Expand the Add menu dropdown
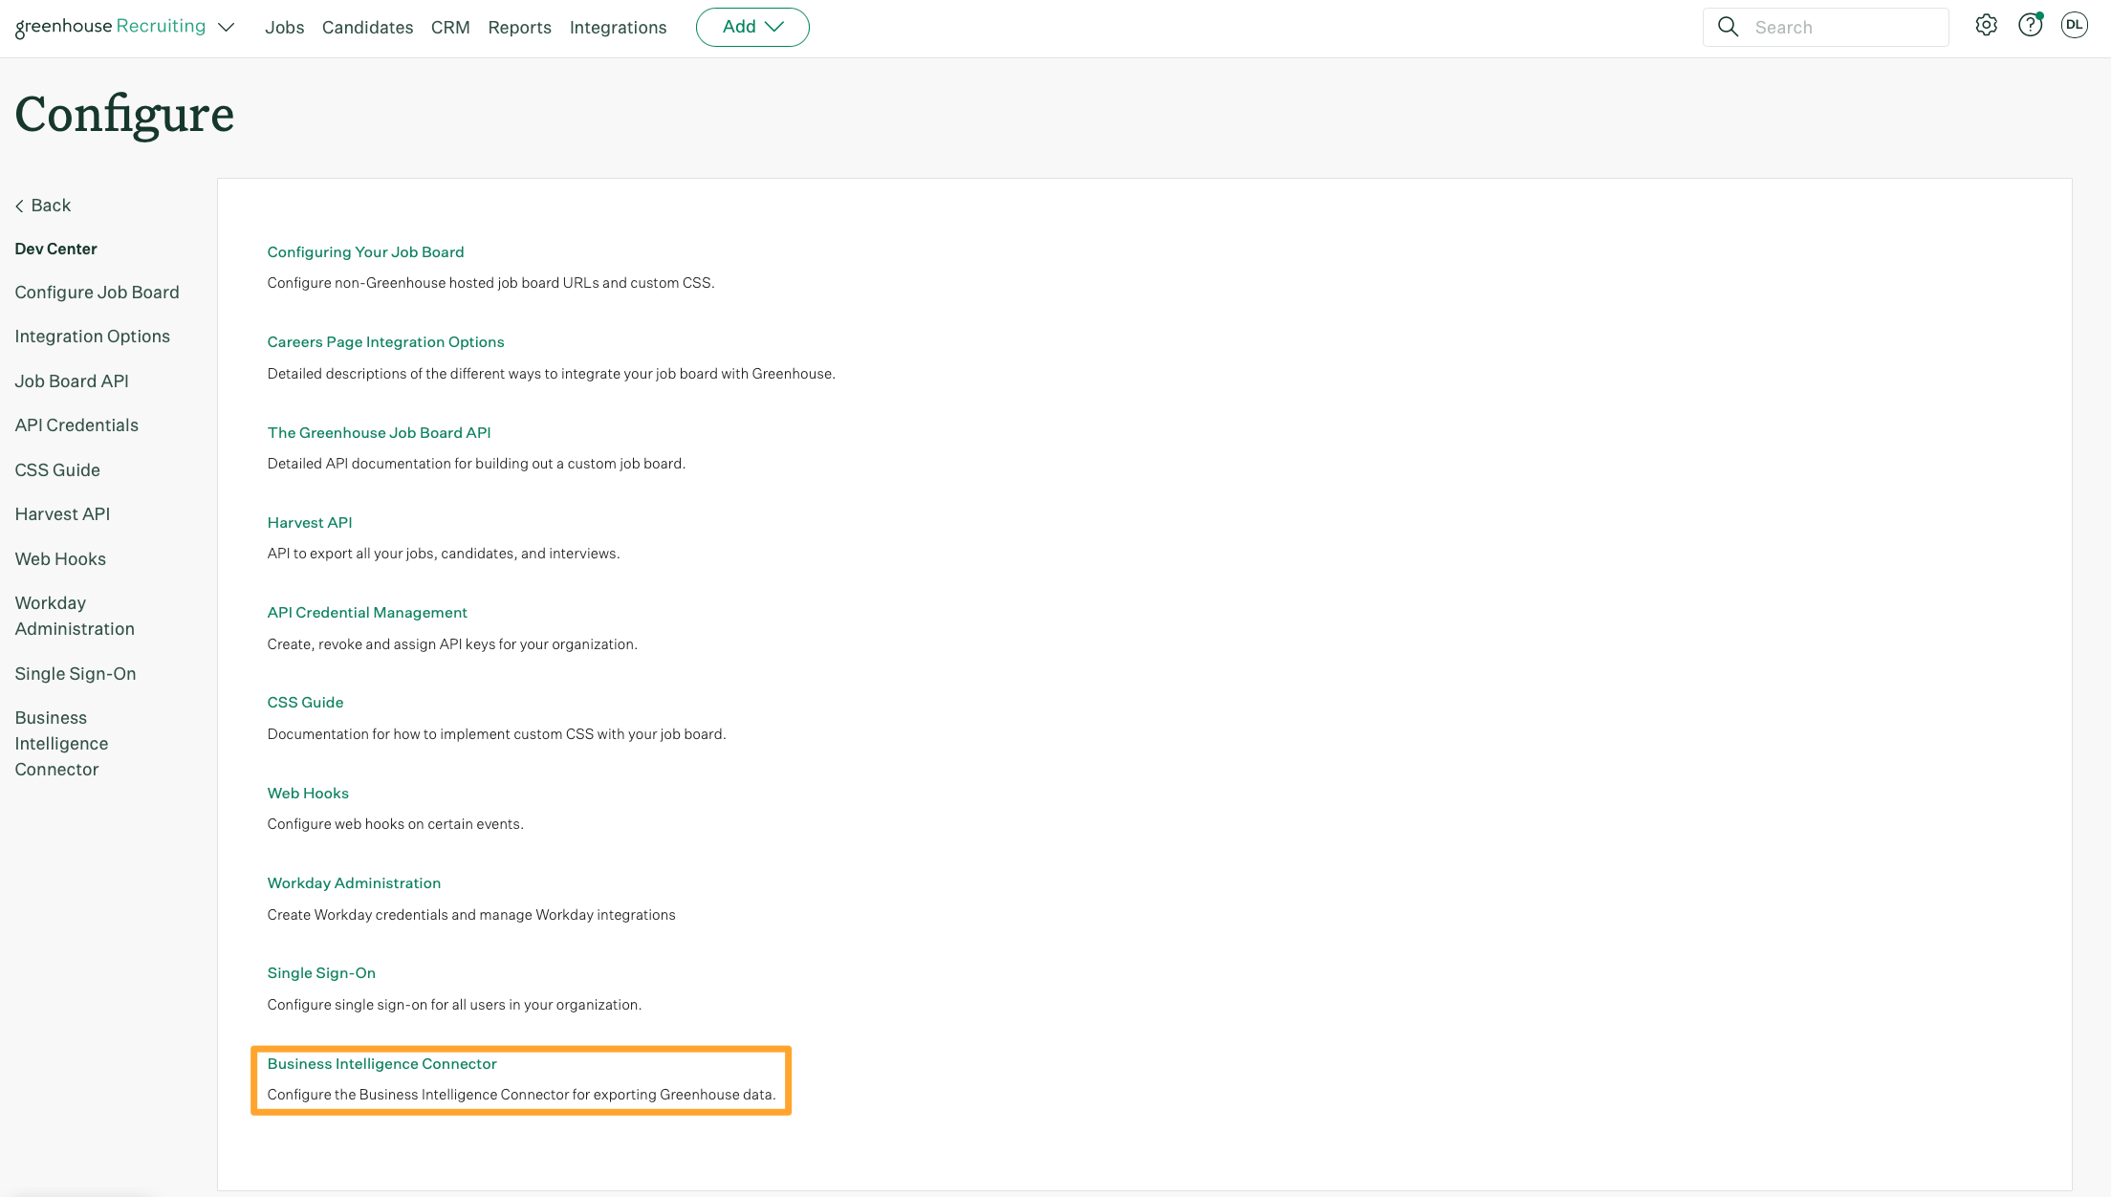2111x1197 pixels. point(751,26)
